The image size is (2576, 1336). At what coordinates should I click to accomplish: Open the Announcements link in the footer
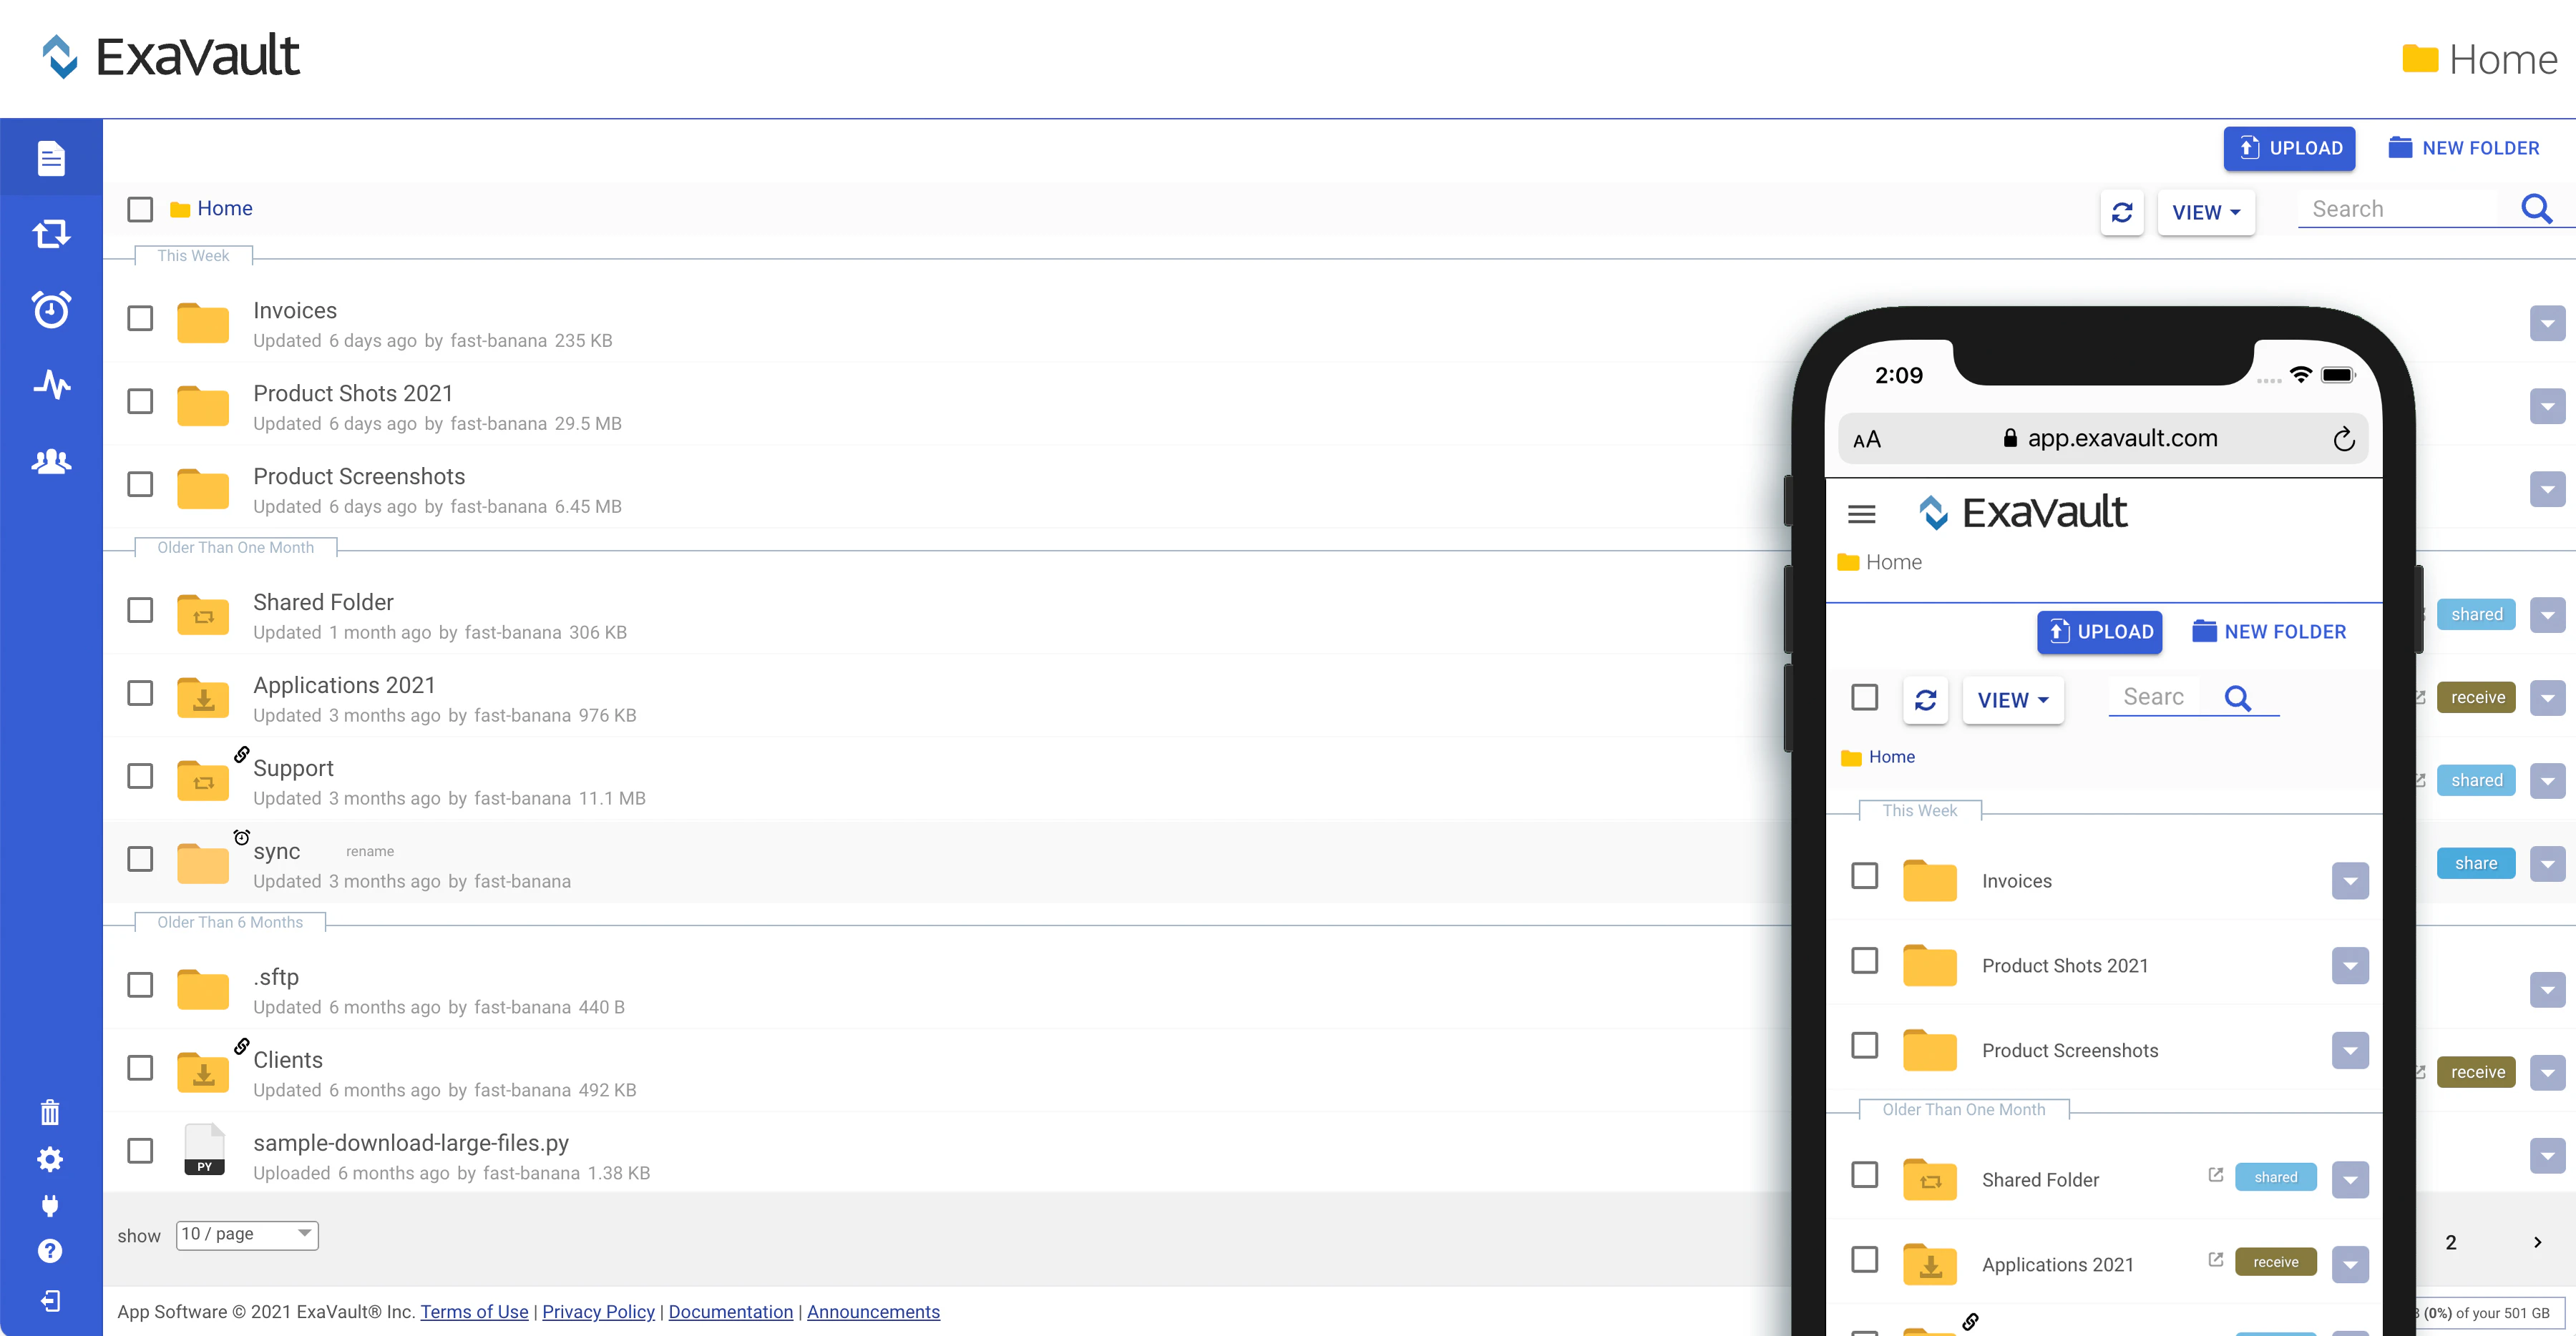pyautogui.click(x=873, y=1311)
